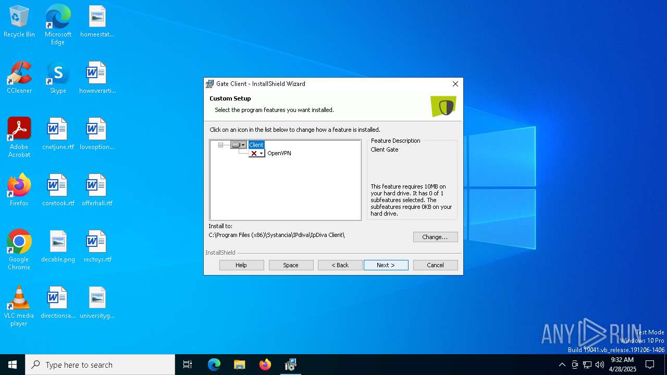Click the installer icon in title bar
The image size is (667, 375).
pos(209,84)
